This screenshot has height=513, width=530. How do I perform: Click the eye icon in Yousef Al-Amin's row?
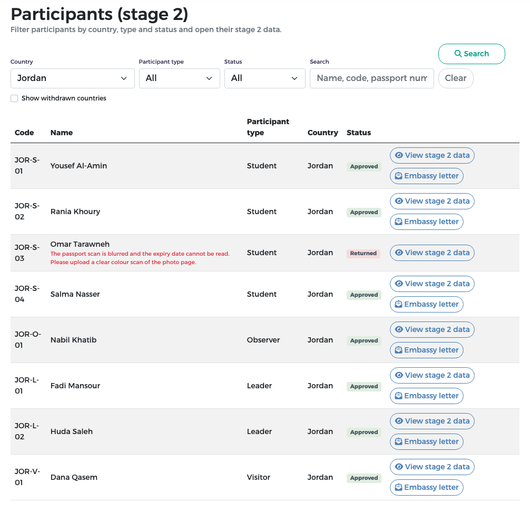[x=399, y=155]
